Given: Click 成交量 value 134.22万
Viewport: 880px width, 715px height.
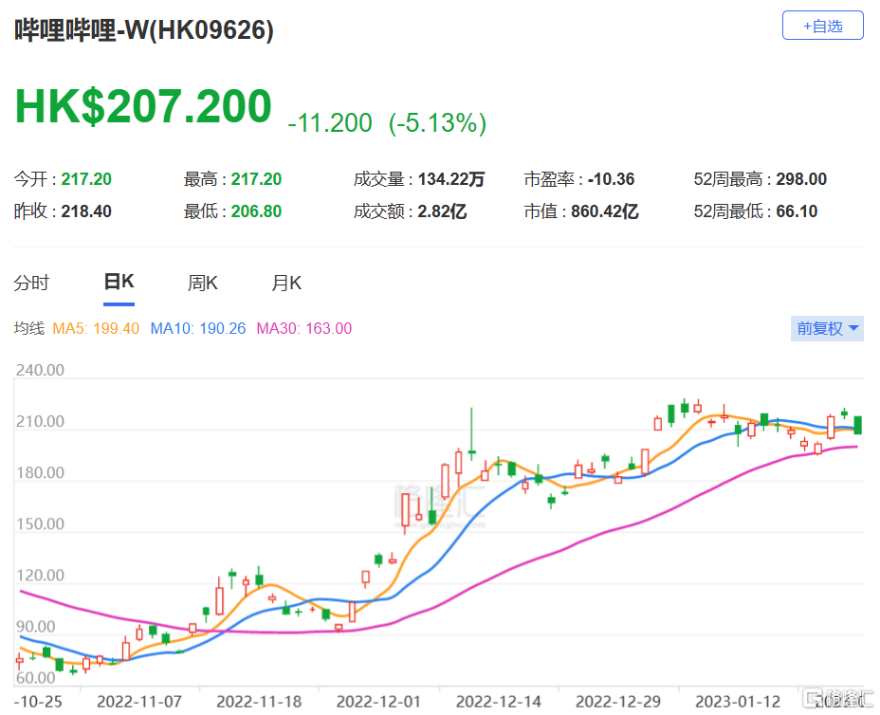Looking at the screenshot, I should pyautogui.click(x=451, y=179).
